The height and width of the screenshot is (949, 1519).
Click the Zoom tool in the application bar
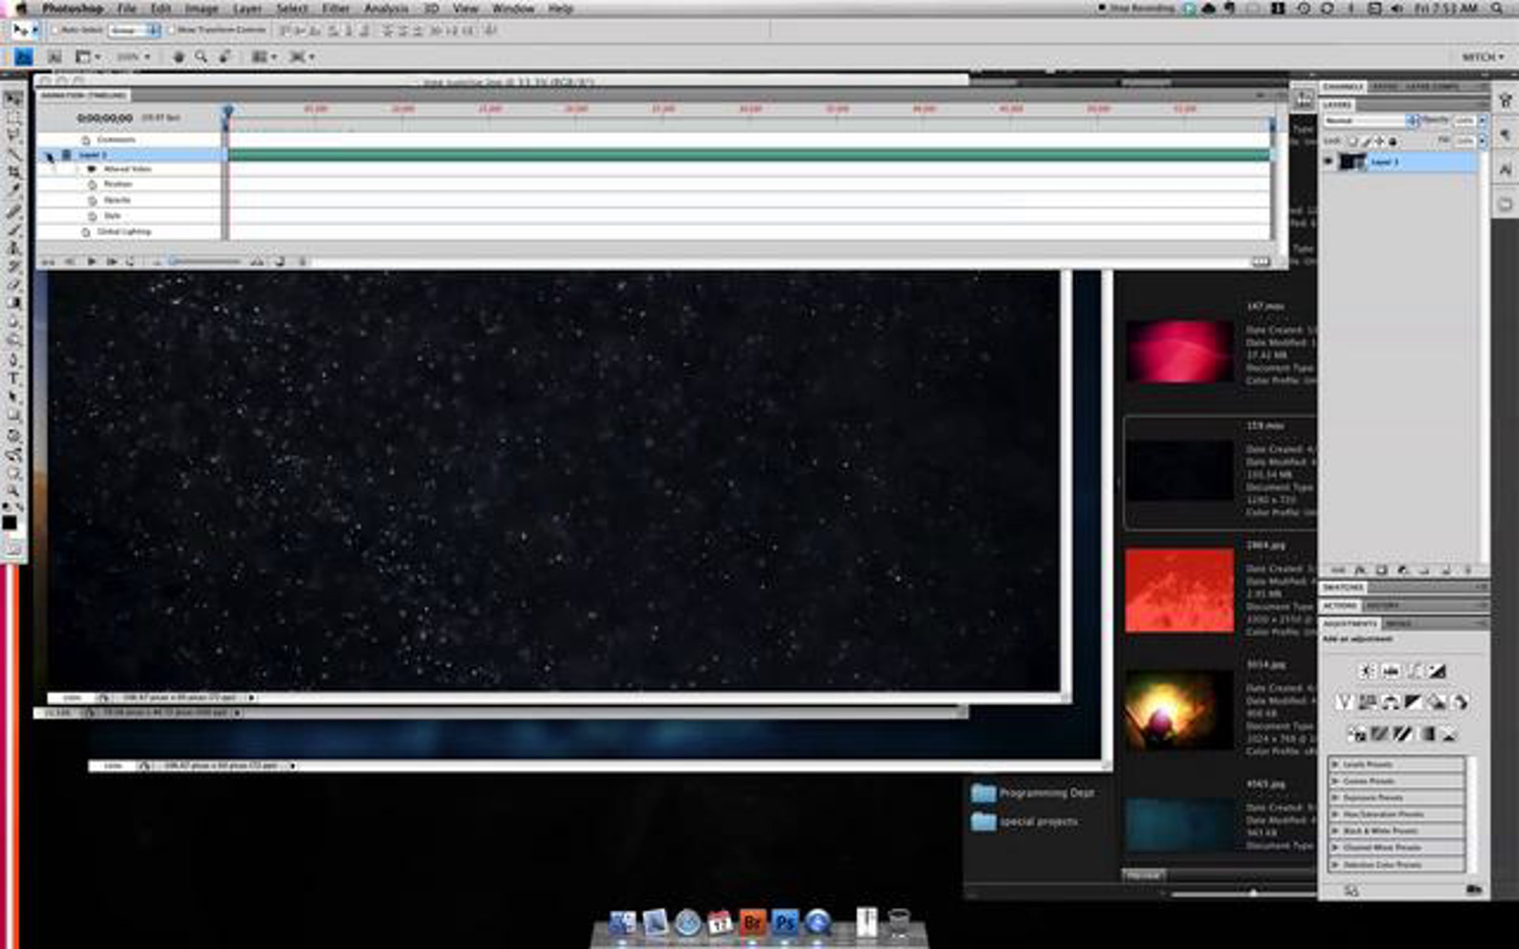[x=201, y=57]
